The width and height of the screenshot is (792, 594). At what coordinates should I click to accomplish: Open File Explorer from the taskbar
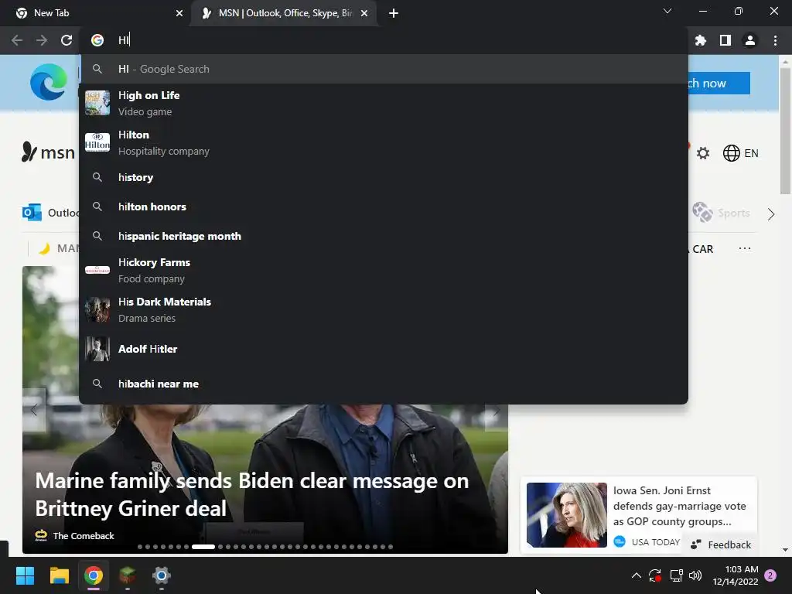[x=59, y=575]
